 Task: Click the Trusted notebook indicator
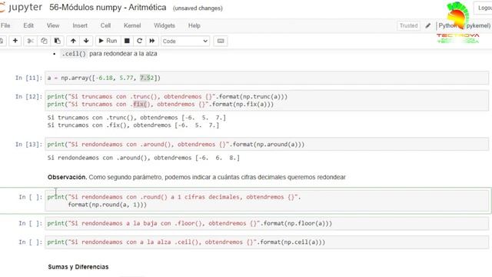pyautogui.click(x=408, y=25)
